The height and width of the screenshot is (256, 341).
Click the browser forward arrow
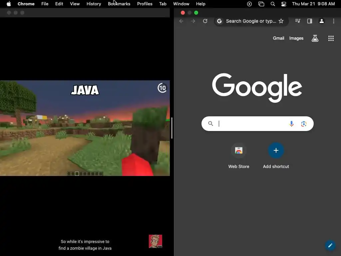coord(193,21)
